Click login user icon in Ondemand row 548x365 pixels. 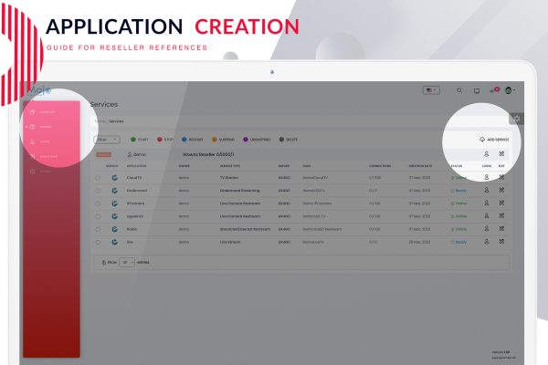click(486, 190)
